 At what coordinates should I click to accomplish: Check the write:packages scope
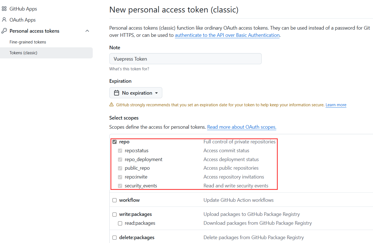tap(114, 214)
